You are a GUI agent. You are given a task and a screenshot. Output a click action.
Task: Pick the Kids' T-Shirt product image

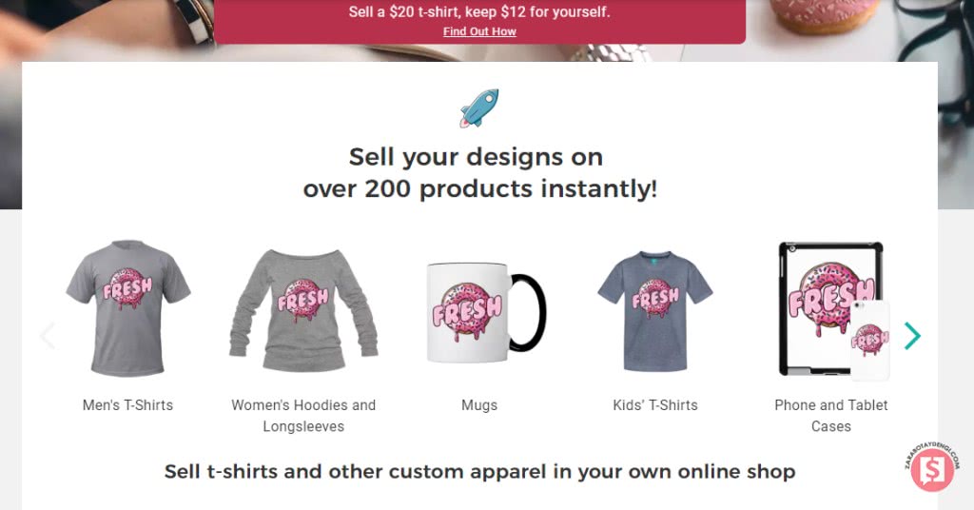[x=655, y=311]
